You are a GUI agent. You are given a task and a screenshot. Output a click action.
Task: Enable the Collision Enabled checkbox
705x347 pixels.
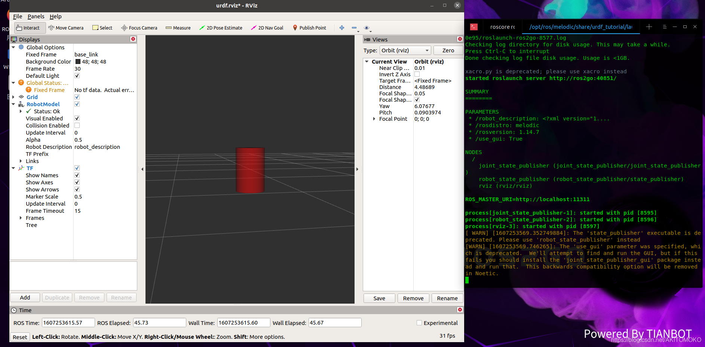pyautogui.click(x=77, y=126)
